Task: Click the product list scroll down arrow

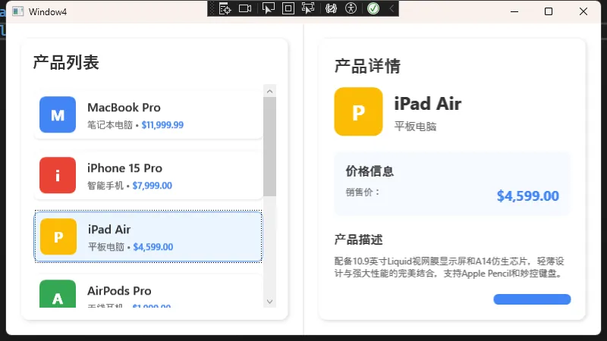Action: (x=269, y=301)
